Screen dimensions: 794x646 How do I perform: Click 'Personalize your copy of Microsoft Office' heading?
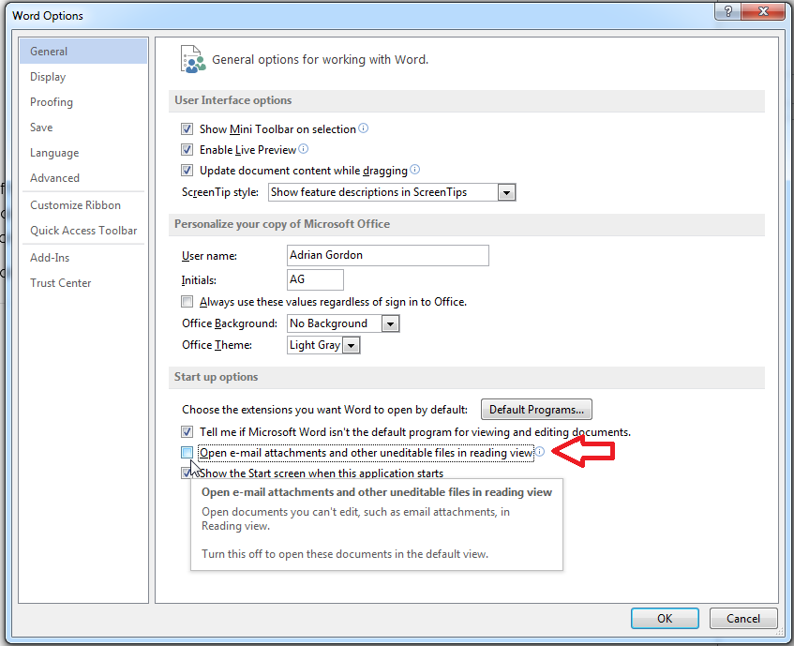(x=282, y=224)
